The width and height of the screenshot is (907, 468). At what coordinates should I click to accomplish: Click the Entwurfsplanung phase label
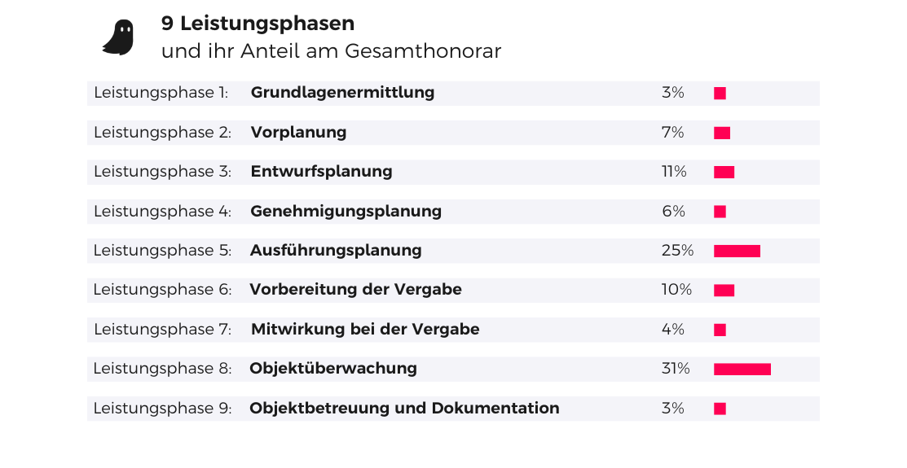click(x=321, y=172)
